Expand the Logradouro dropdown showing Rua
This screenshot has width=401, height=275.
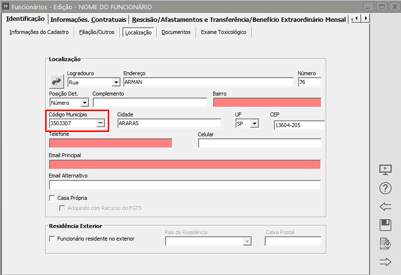[x=116, y=82]
